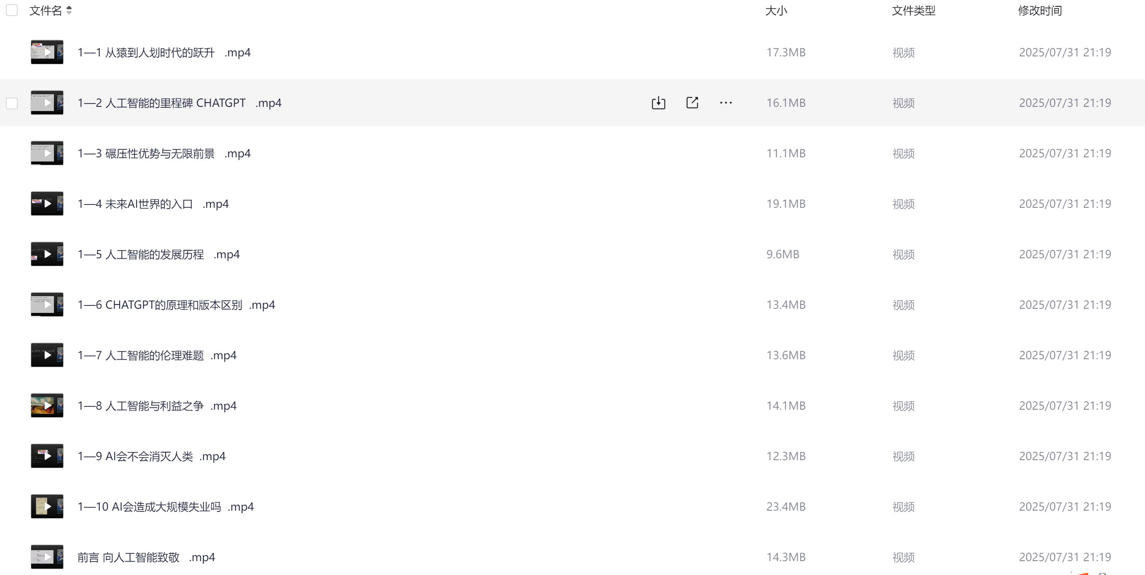This screenshot has height=575, width=1145.
Task: Click share icon on the 1—2 row
Action: point(692,103)
